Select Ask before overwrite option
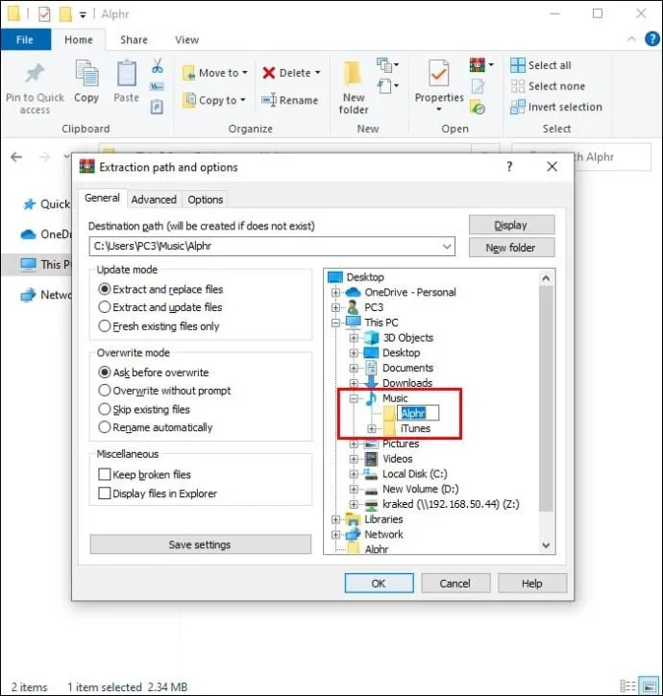The height and width of the screenshot is (696, 663). [x=154, y=372]
